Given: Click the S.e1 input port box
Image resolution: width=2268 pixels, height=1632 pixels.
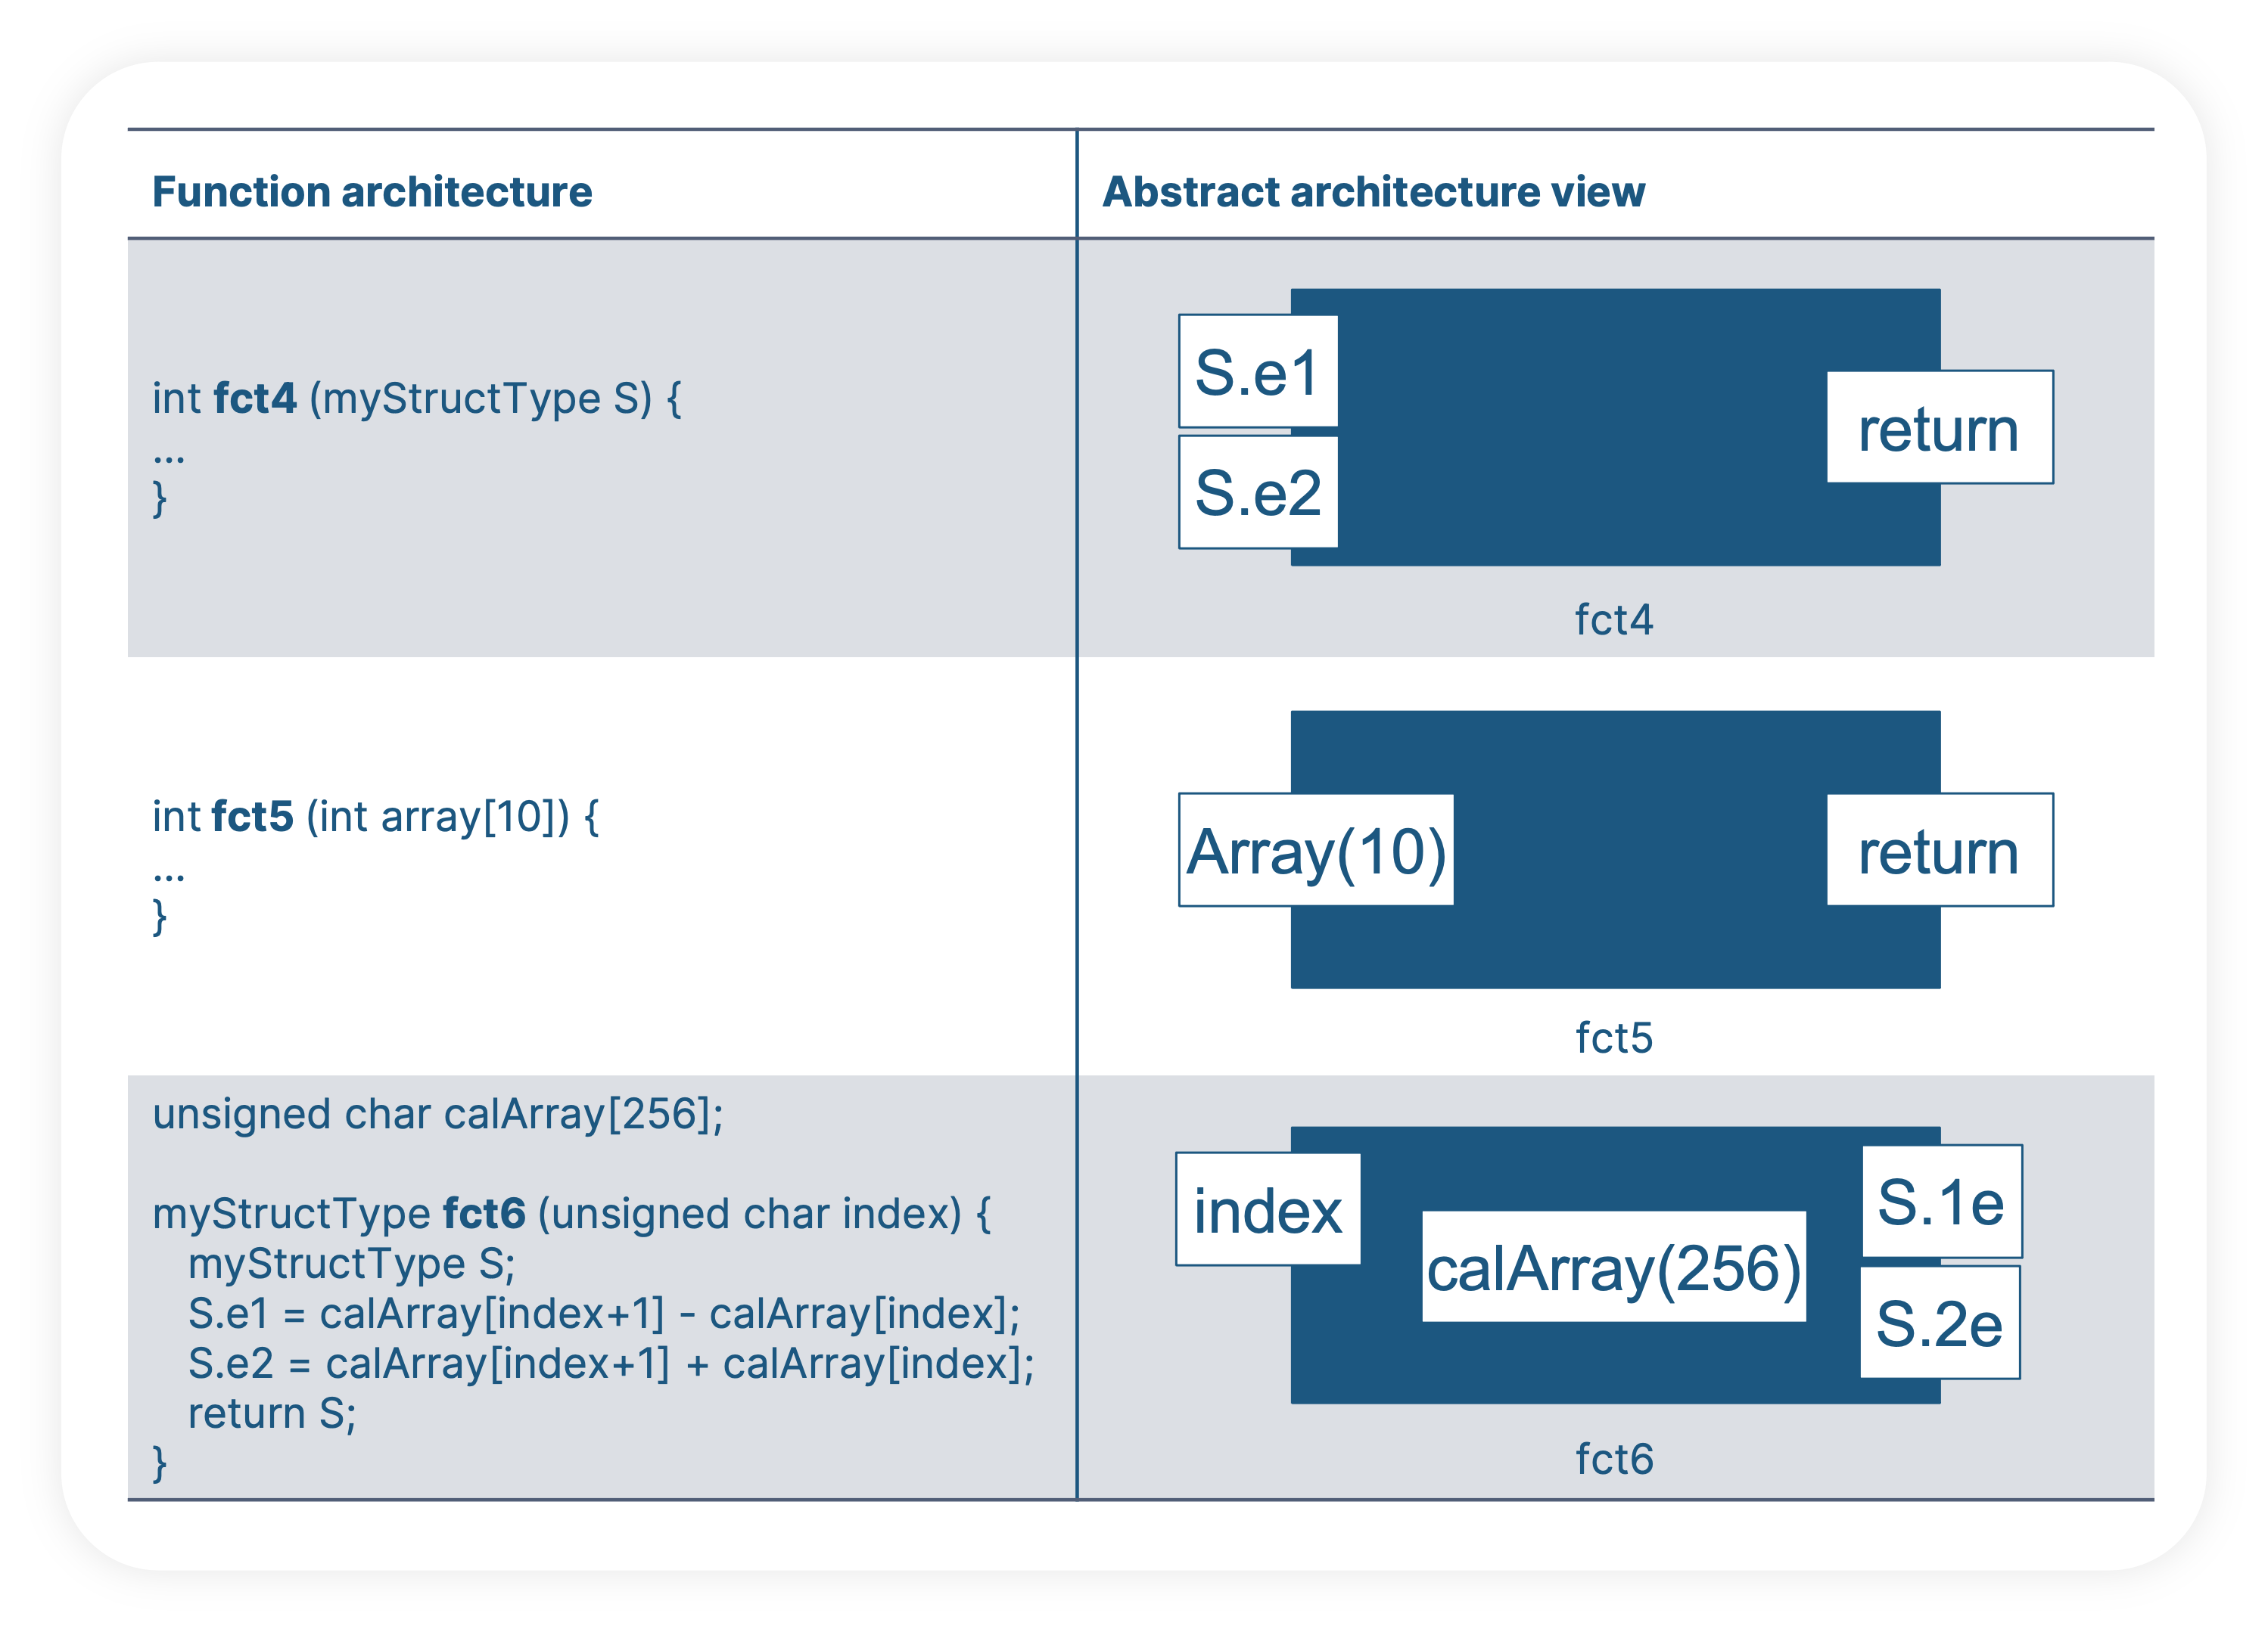Looking at the screenshot, I should [1258, 372].
